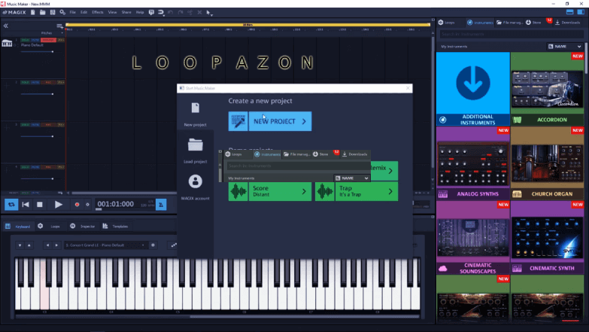This screenshot has width=589, height=332.
Task: Select previous instrument preset arrow
Action: click(x=47, y=245)
